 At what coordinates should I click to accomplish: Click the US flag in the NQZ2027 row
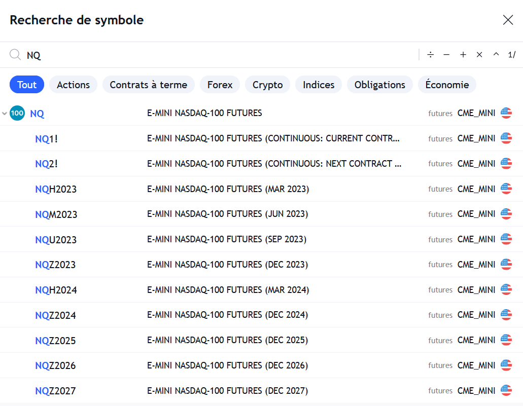point(506,390)
